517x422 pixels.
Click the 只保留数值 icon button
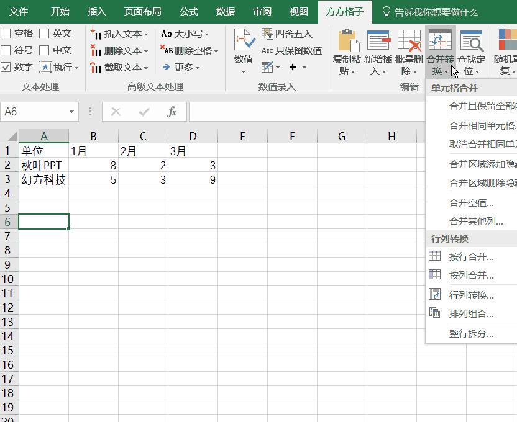pos(267,50)
